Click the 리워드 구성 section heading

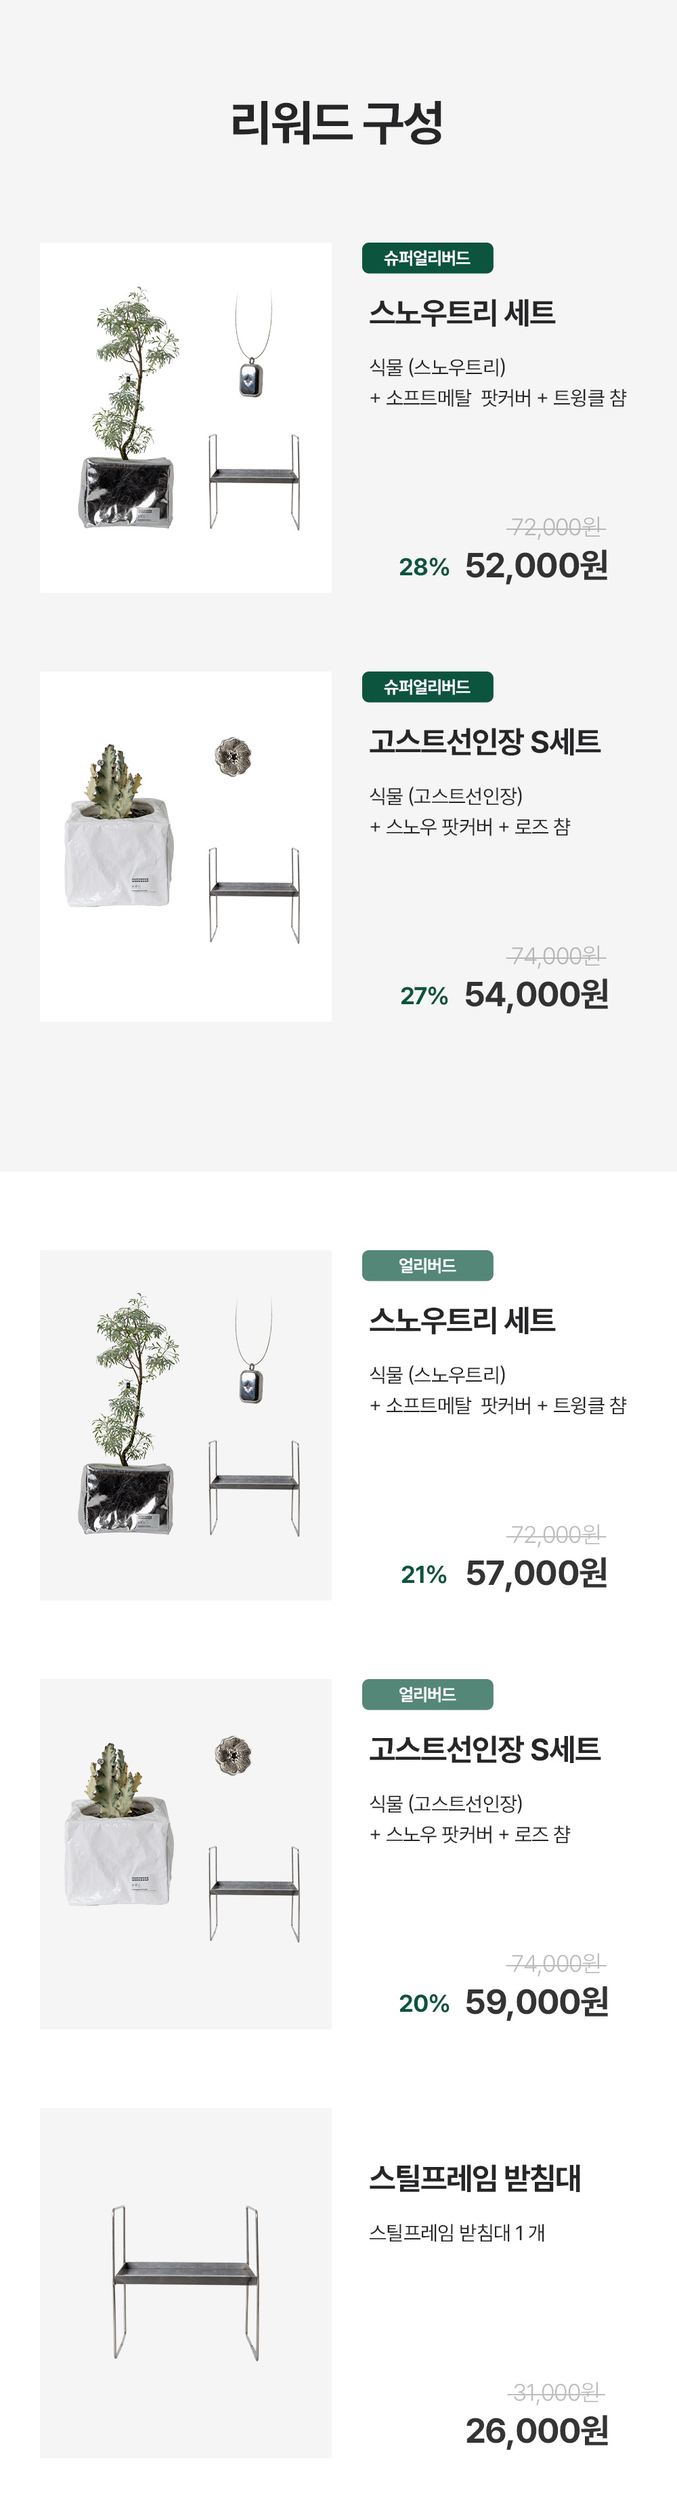pos(337,123)
